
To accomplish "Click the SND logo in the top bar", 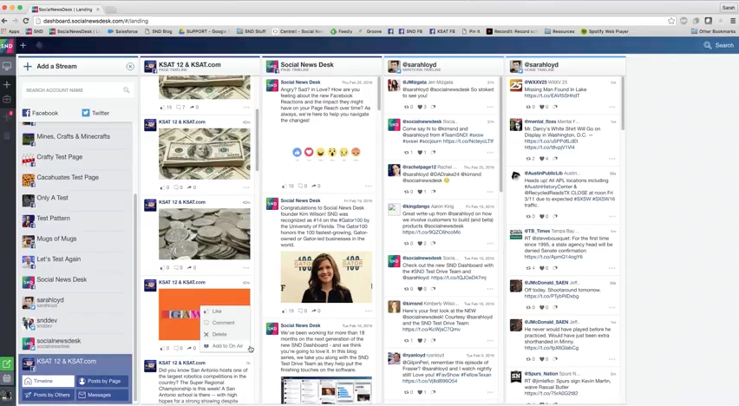I will 7,46.
